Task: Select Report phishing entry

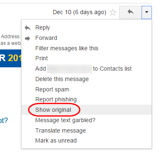Action: click(86, 99)
